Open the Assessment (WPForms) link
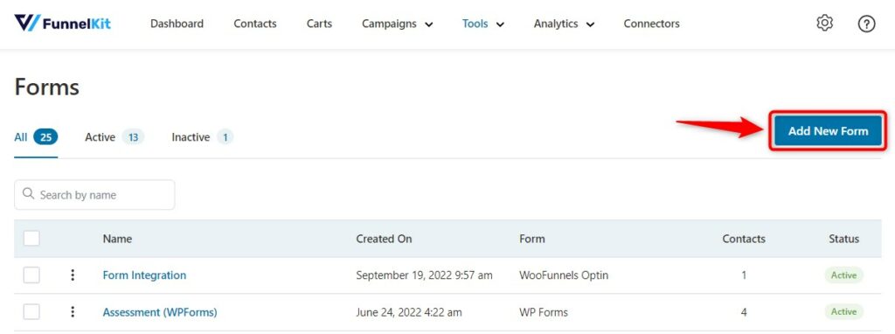Image resolution: width=895 pixels, height=334 pixels. click(x=160, y=312)
